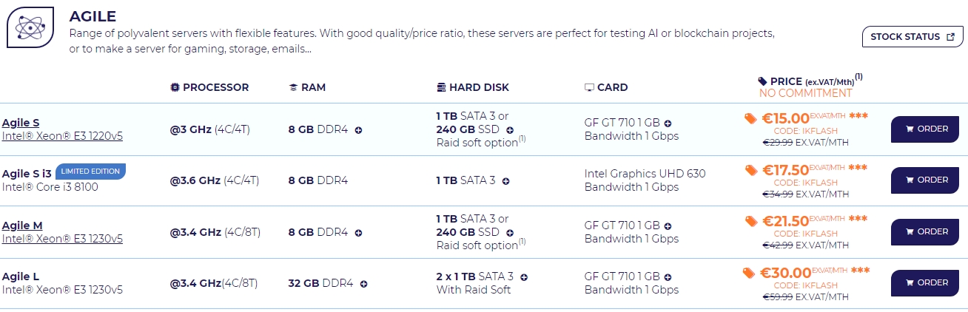Open the Agile S product link

coord(21,123)
